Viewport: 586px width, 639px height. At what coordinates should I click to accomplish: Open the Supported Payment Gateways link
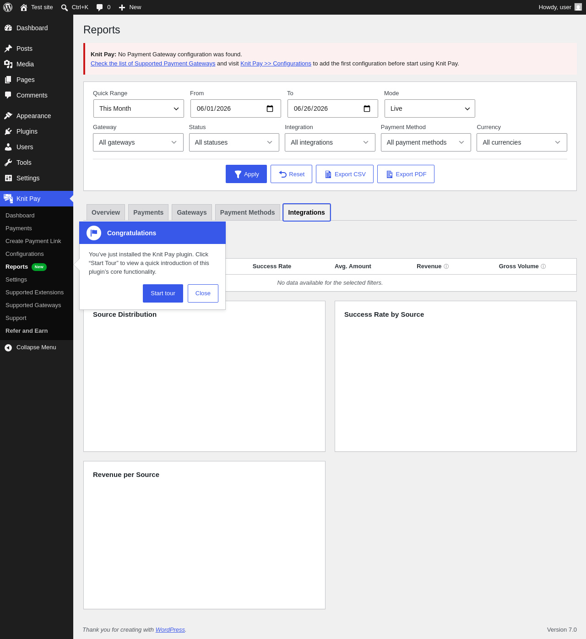pos(153,64)
